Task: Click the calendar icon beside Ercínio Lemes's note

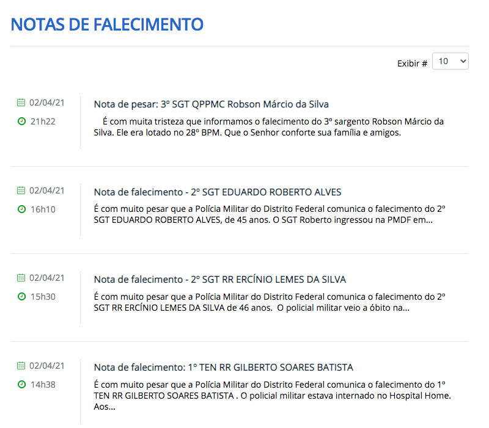Action: coord(21,278)
